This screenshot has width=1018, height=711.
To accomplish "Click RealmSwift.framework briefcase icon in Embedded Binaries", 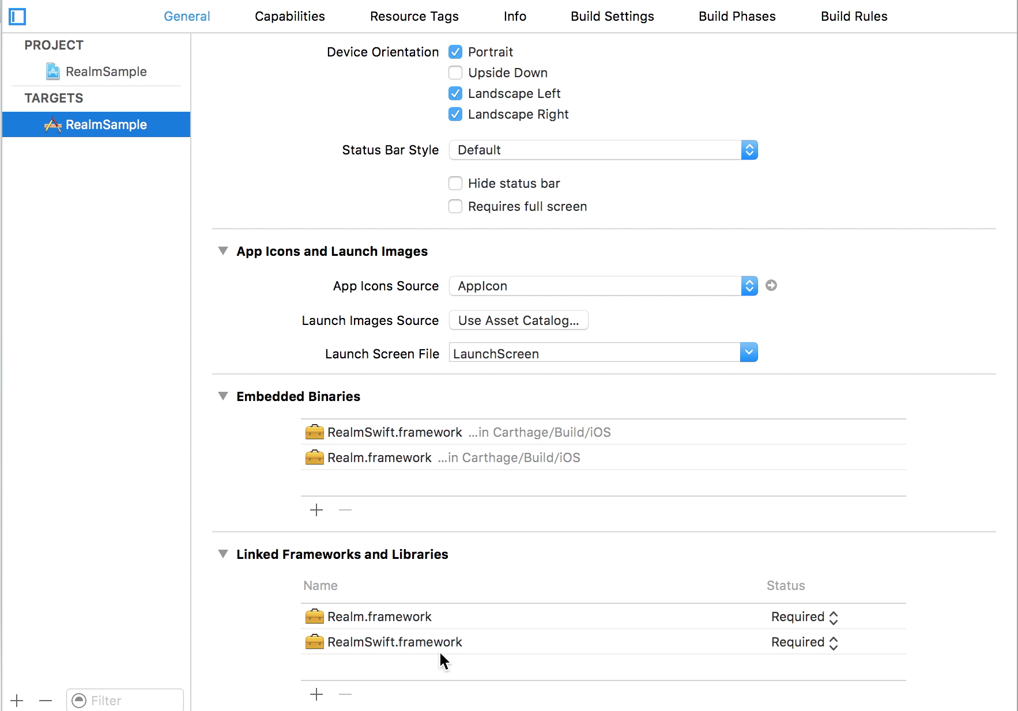I will click(x=314, y=432).
